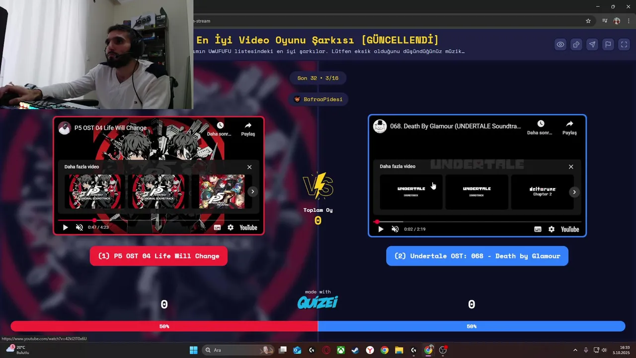The image size is (636, 358).
Task: Open the '068. Death By Glamour' video title
Action: 455,126
